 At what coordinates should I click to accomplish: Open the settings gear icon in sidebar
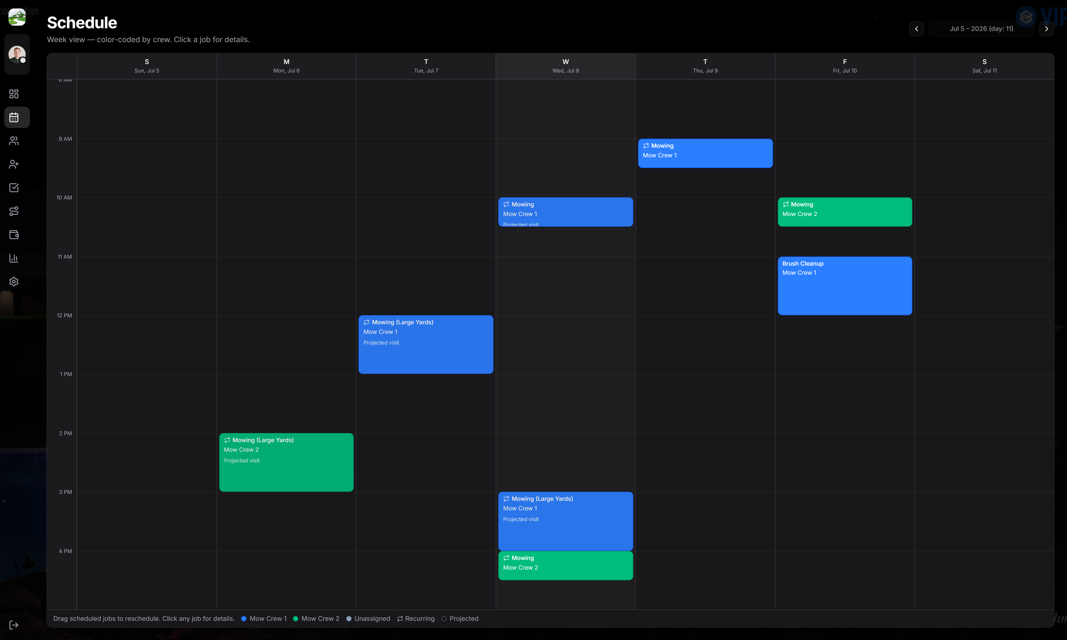pos(14,282)
